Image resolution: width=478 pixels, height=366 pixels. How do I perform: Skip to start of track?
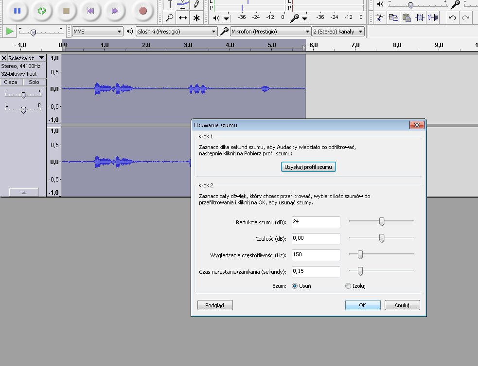click(90, 11)
